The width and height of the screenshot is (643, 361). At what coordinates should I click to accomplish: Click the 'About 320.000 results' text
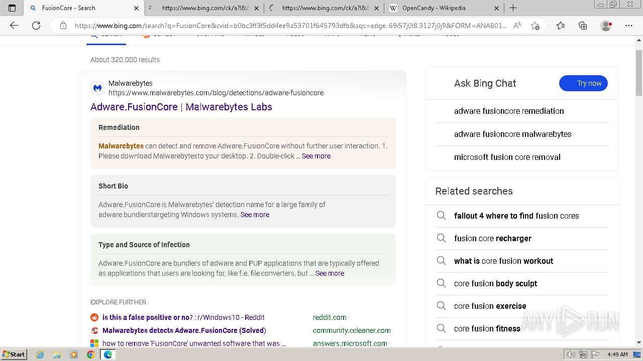click(x=125, y=60)
